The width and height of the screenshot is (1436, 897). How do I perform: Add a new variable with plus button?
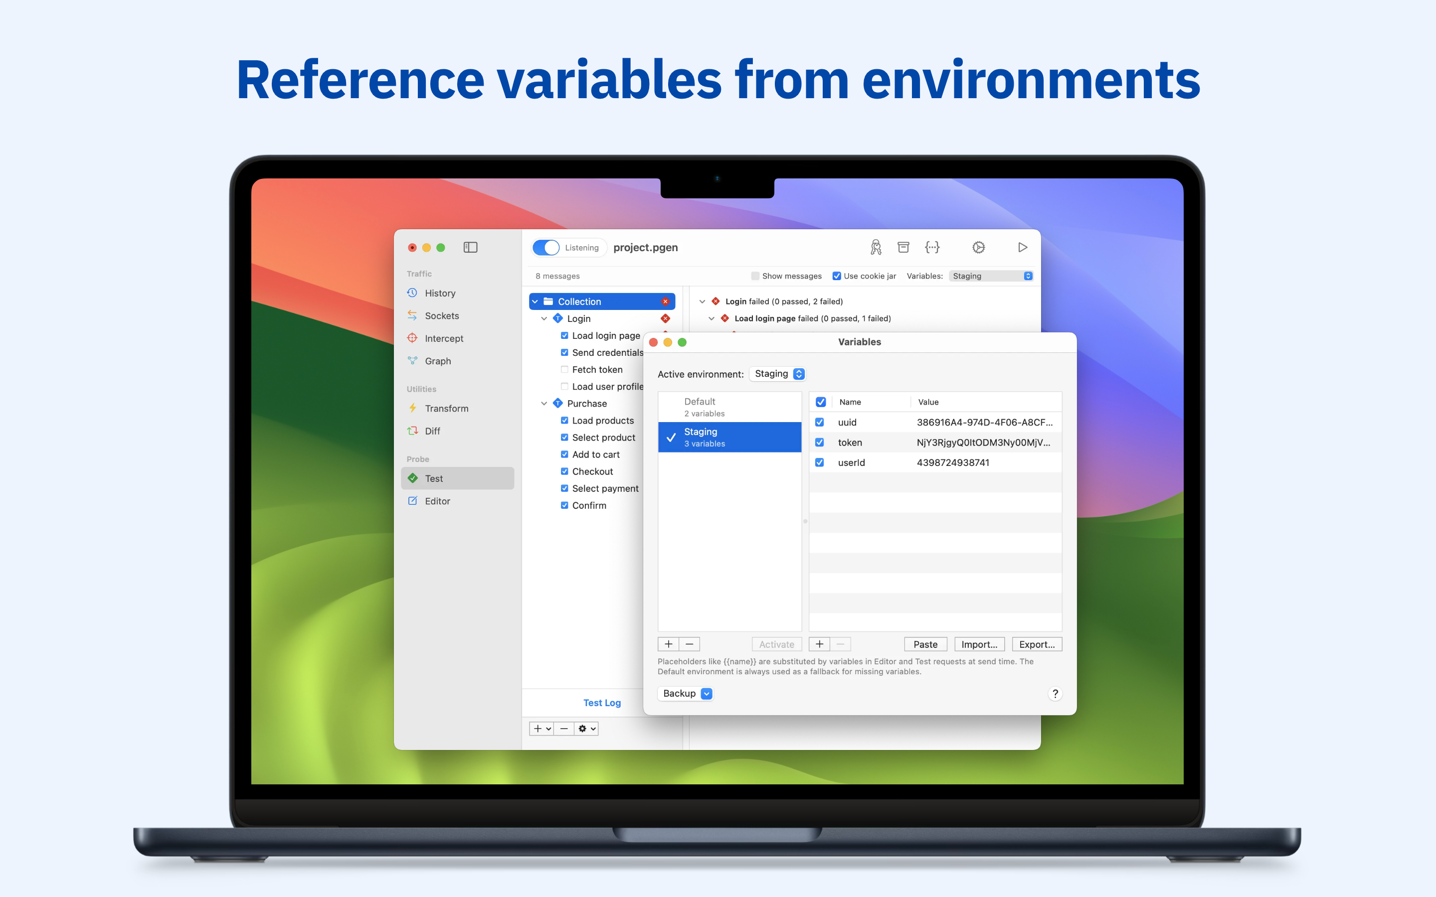click(x=819, y=644)
